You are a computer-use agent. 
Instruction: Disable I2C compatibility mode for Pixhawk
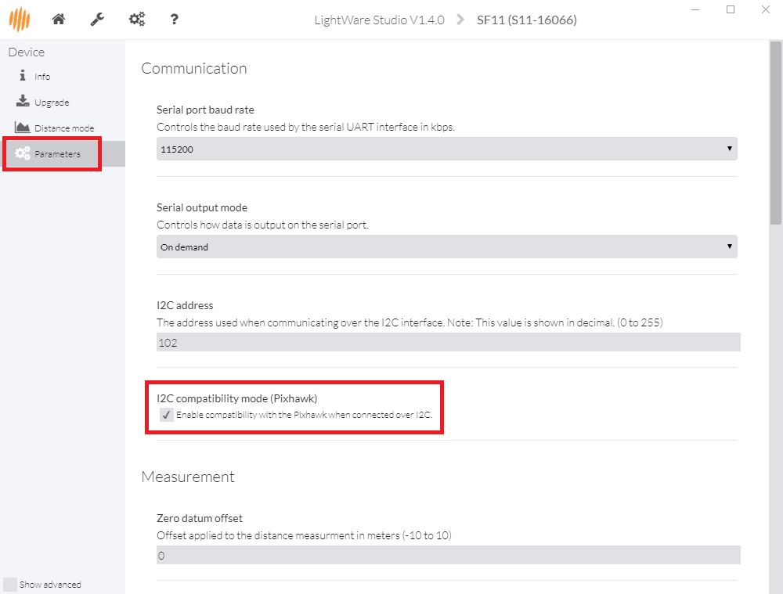point(167,415)
